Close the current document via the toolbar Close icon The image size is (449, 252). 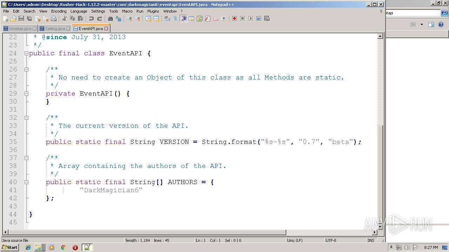38,19
